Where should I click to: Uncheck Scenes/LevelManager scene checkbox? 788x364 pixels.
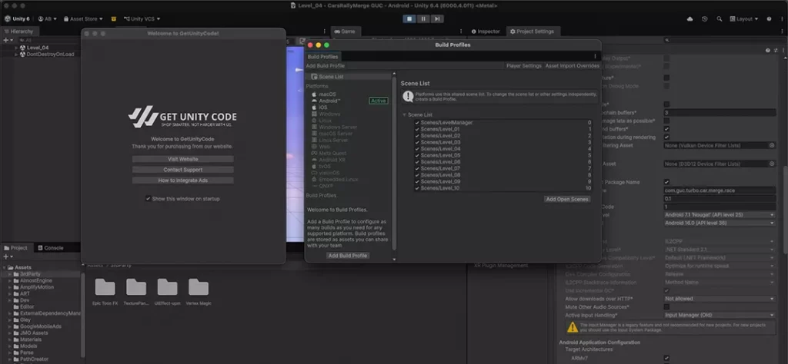coord(417,122)
